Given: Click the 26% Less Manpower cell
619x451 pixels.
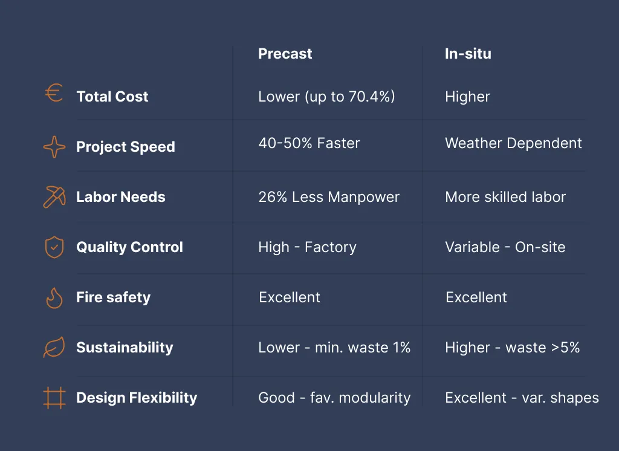Looking at the screenshot, I should (x=329, y=196).
